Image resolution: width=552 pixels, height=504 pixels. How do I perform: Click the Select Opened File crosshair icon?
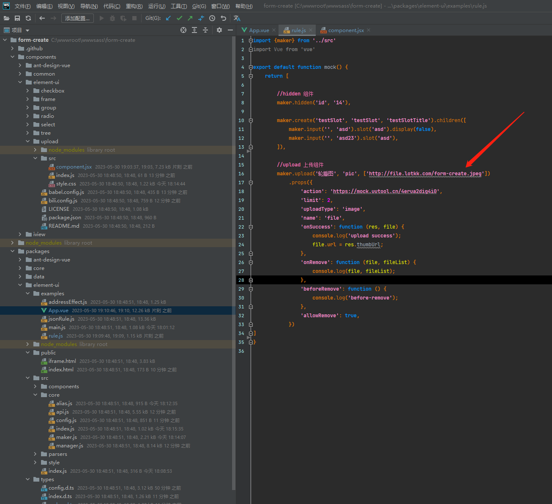[183, 30]
